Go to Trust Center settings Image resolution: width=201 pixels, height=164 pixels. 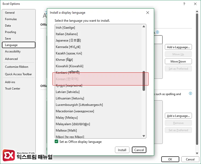13,88
